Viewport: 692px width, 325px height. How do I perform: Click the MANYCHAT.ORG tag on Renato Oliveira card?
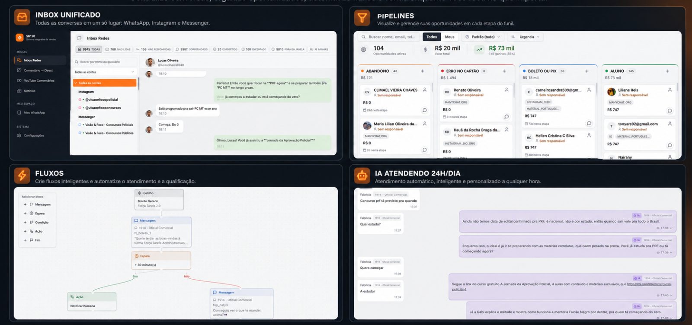point(456,102)
